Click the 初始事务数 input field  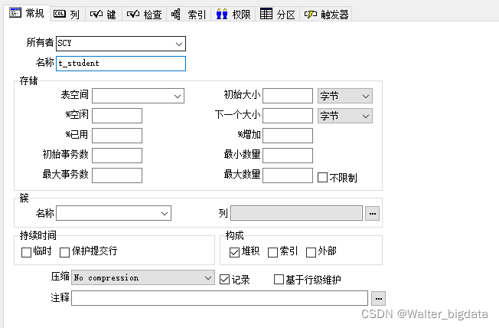(x=117, y=156)
